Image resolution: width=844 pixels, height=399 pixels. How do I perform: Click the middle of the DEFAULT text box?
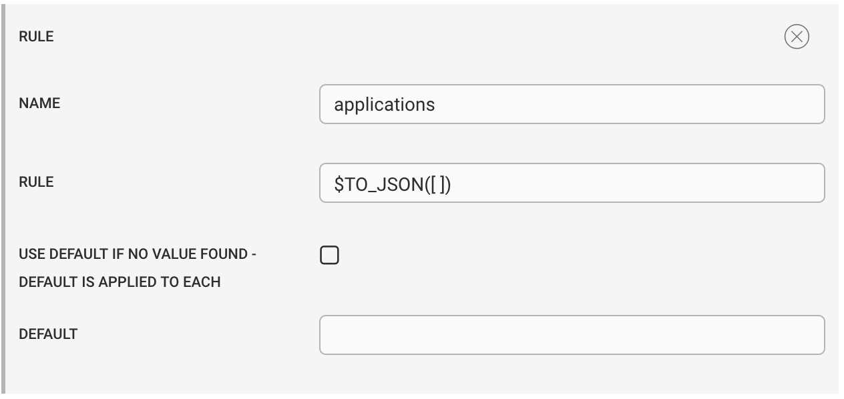click(572, 335)
